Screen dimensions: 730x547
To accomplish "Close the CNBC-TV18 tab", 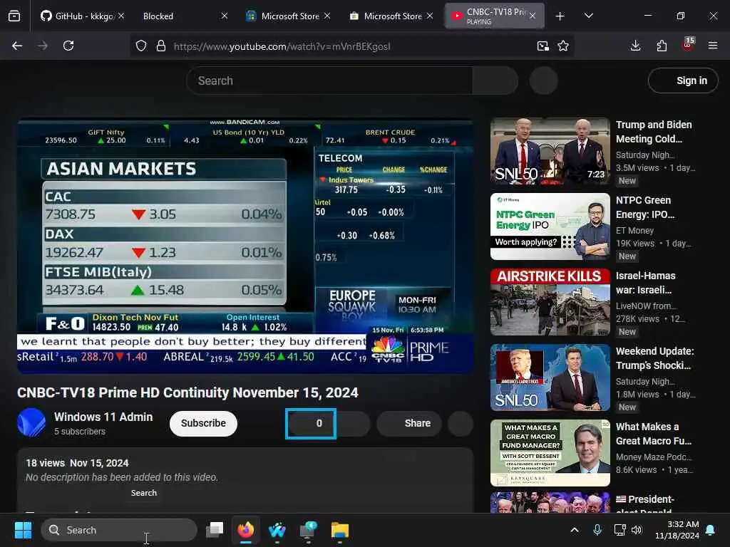I will [x=533, y=16].
